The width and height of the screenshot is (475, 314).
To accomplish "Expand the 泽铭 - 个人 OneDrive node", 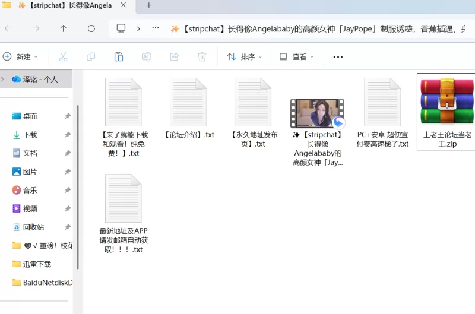I will [x=4, y=79].
